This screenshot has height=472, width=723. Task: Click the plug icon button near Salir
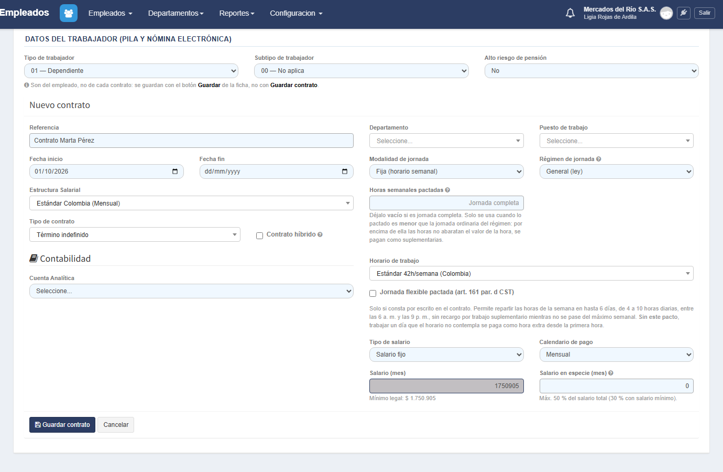click(x=684, y=13)
